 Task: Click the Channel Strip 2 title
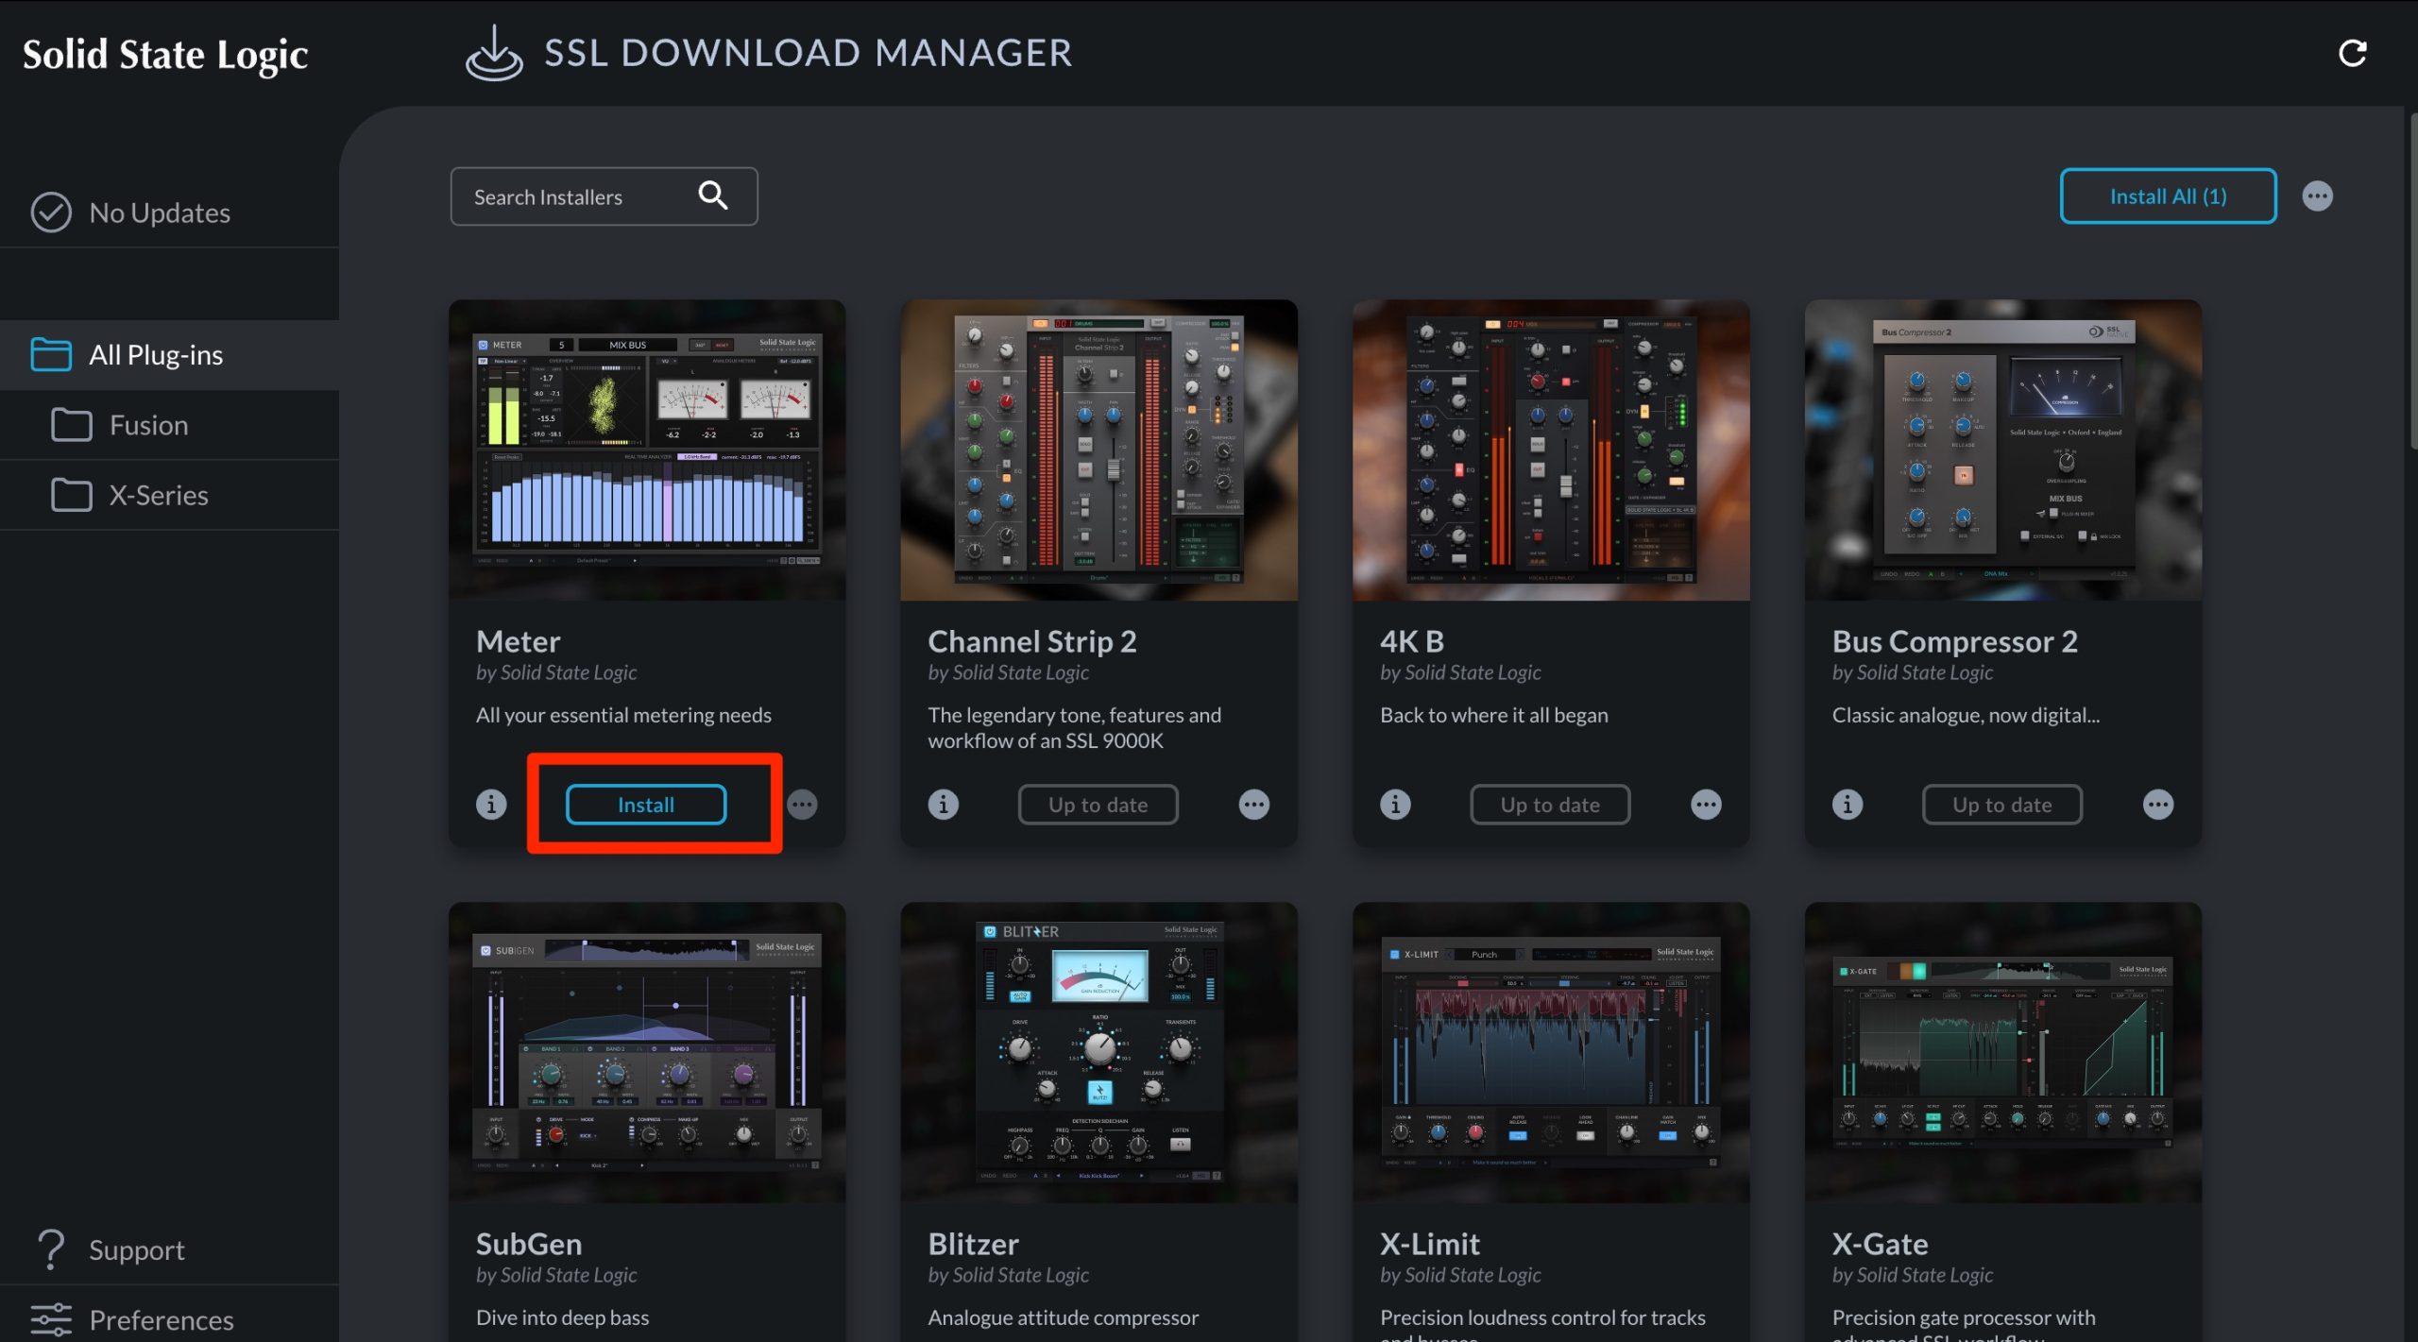point(1031,641)
